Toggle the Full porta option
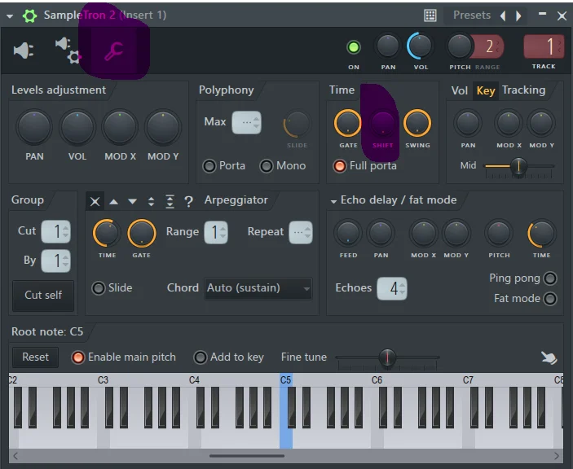 click(x=340, y=166)
